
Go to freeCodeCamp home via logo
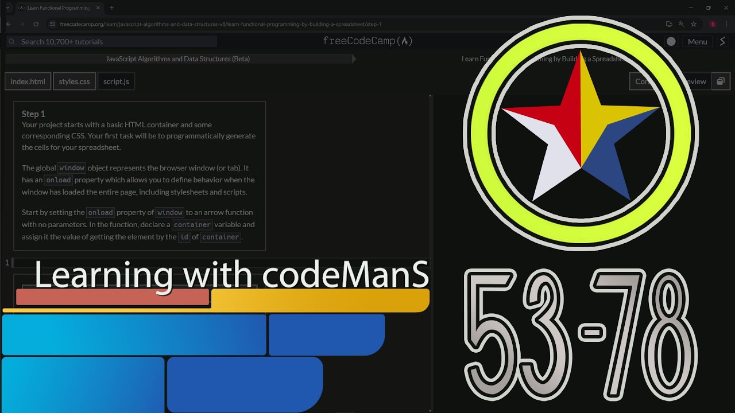click(368, 41)
